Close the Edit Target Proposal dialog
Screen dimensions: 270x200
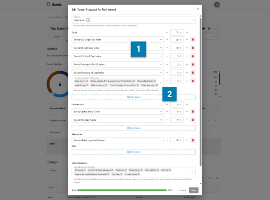pyautogui.click(x=198, y=9)
